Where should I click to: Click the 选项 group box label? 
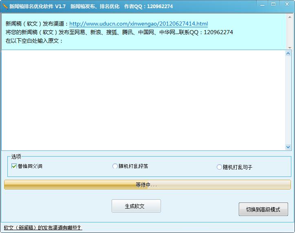16,157
